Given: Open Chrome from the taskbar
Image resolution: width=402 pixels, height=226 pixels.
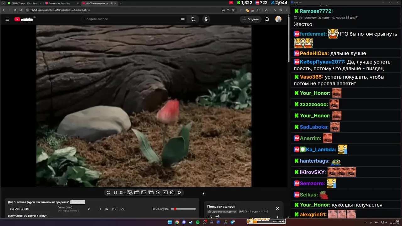Looking at the screenshot, I should pos(177,222).
